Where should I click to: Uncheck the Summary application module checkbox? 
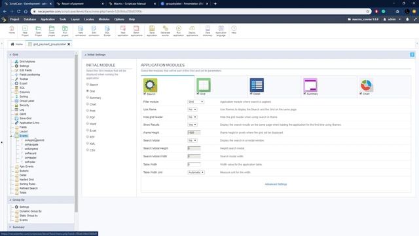tap(304, 94)
